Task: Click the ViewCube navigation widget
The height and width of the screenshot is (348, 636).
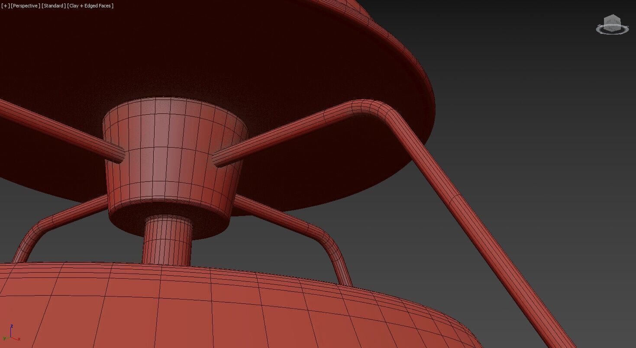Action: click(612, 25)
